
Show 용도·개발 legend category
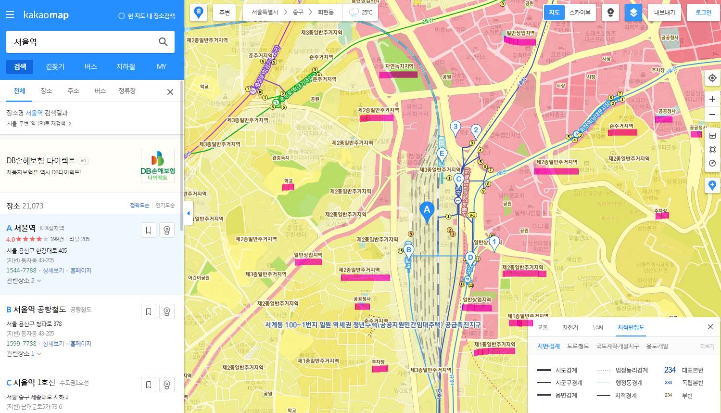[x=657, y=346]
